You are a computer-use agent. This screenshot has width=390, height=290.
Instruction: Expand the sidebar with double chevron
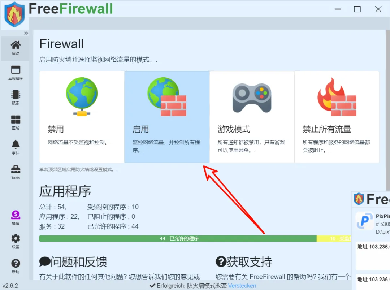26,33
